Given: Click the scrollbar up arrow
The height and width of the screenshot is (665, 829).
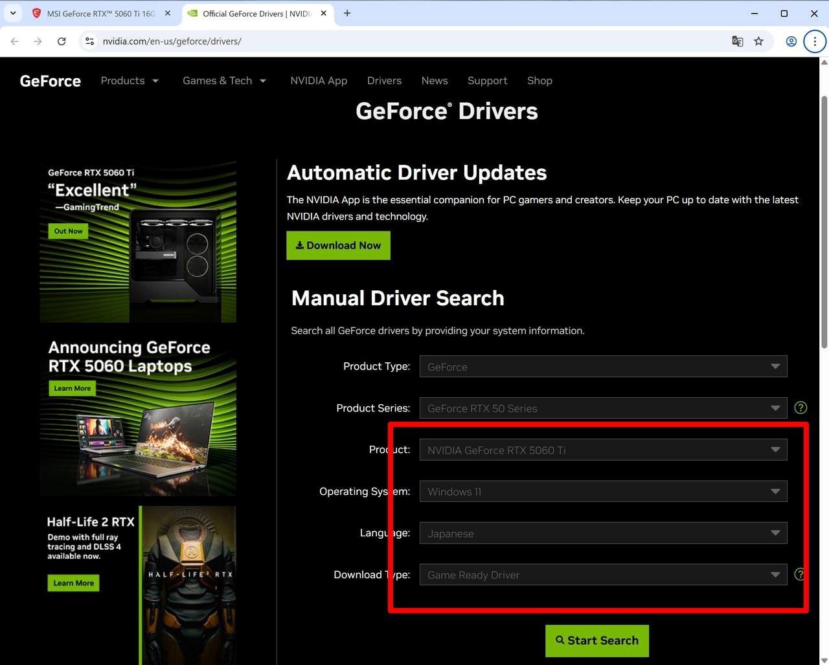Looking at the screenshot, I should coord(824,63).
